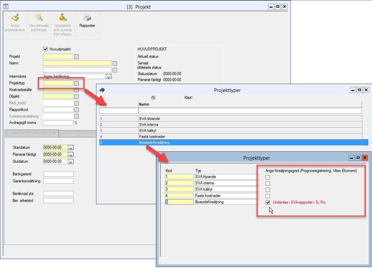Open lookup button next to Projekttyp field
The image size is (372, 268).
(77, 83)
